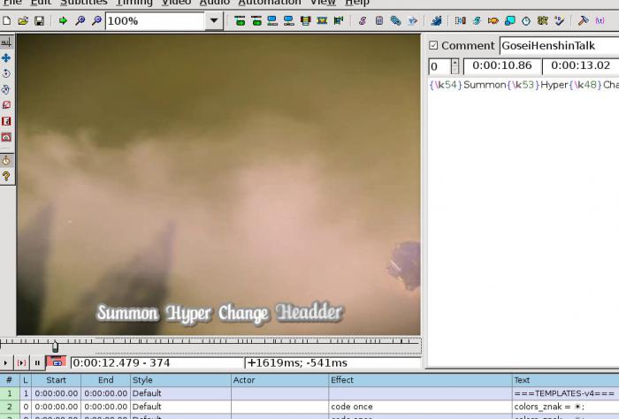
Task: Click the video seek slider handle
Action: coord(55,347)
